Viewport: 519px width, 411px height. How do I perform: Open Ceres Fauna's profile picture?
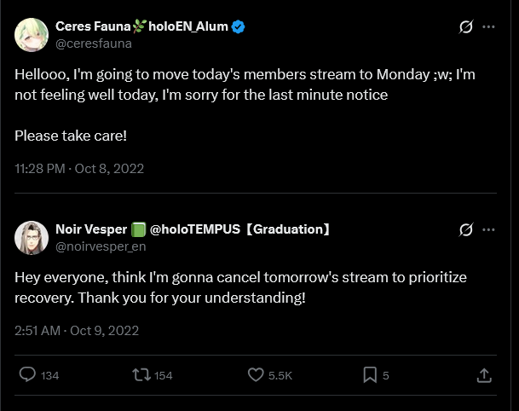[32, 34]
